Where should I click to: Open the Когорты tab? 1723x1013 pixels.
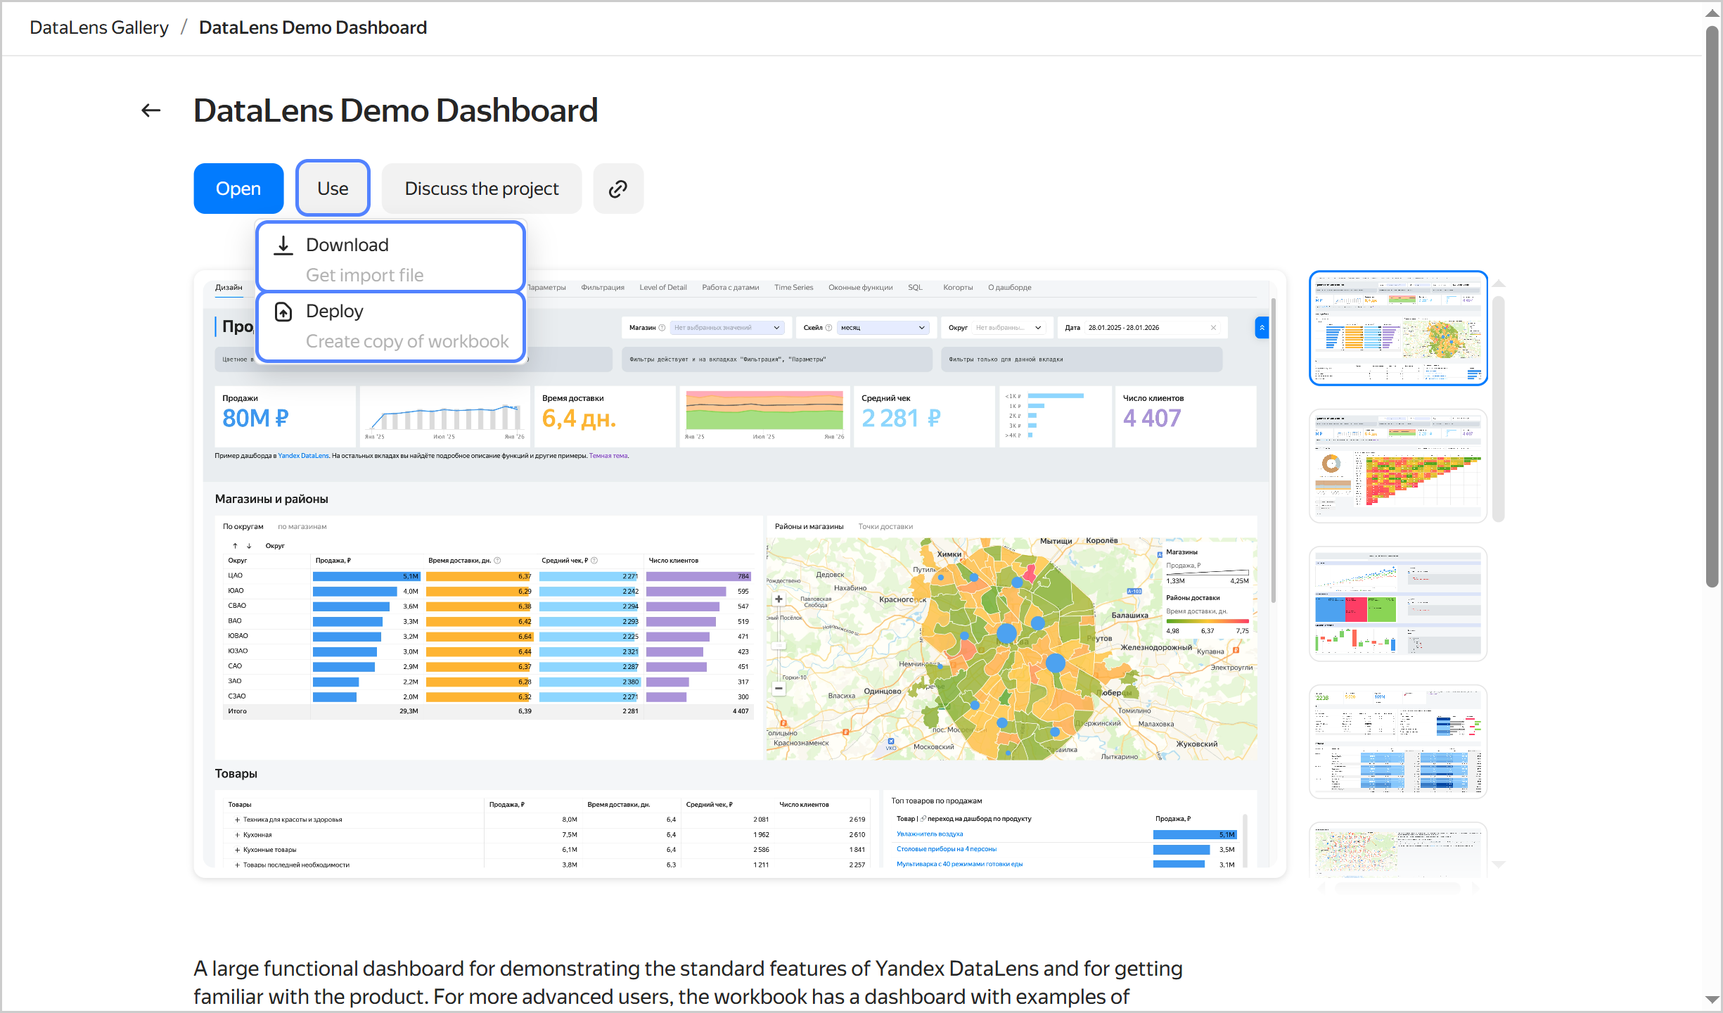(958, 288)
